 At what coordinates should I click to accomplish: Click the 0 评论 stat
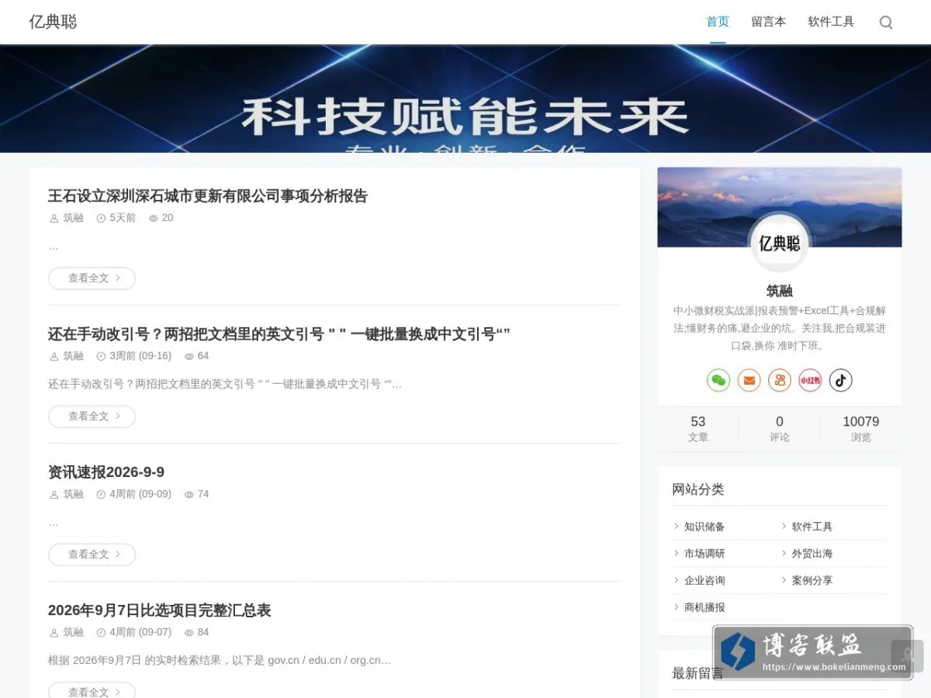pos(780,428)
